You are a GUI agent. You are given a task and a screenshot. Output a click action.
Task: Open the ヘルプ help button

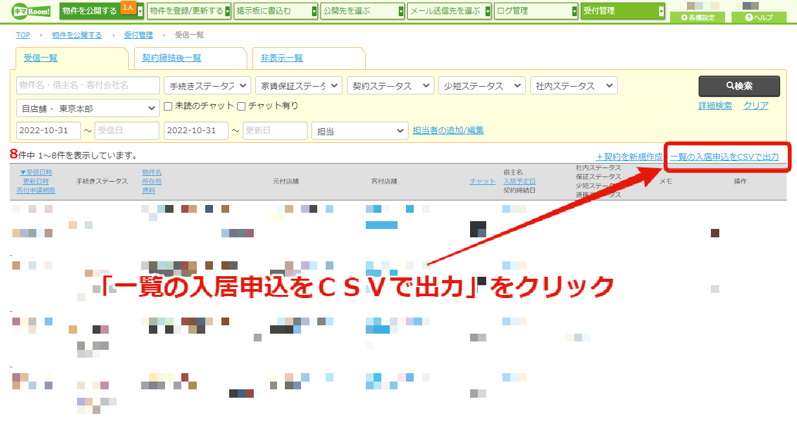759,17
